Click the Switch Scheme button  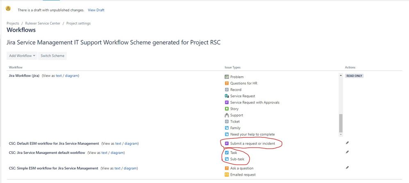coord(52,56)
